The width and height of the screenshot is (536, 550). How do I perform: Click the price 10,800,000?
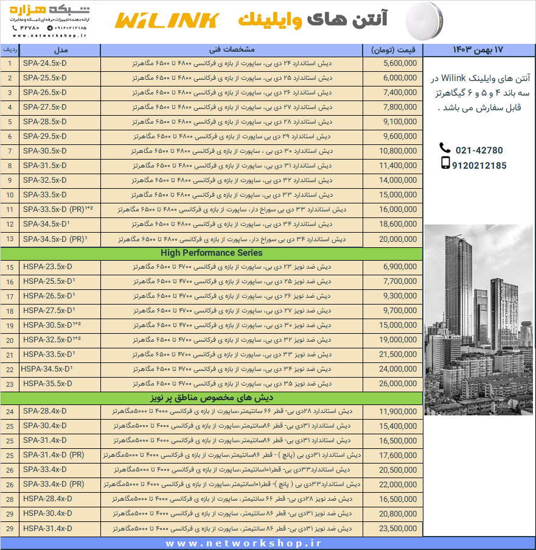[x=398, y=151]
